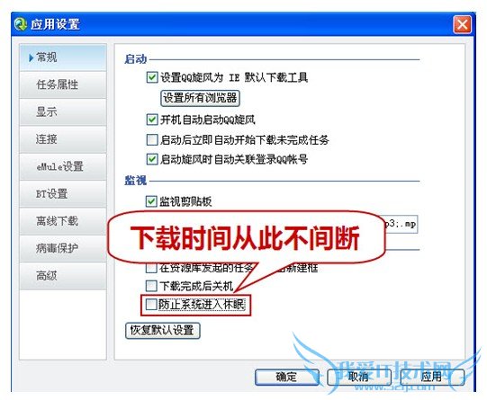Enable 下载完成后关机 checkbox
The width and height of the screenshot is (487, 400).
pyautogui.click(x=151, y=286)
